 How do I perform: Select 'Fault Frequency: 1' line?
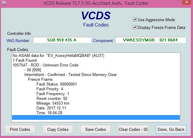[53, 94]
